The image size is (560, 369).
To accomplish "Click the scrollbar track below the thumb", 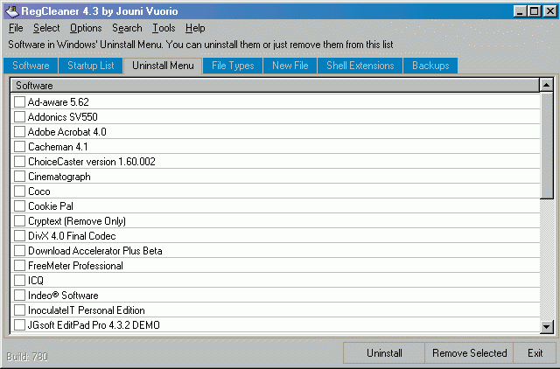I will (x=546, y=260).
